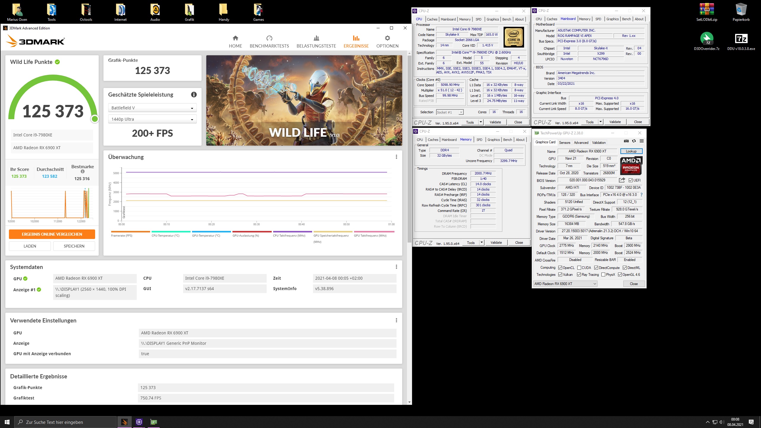Expand the 1440p Ultra resolution dropdown
761x428 pixels.
(152, 119)
